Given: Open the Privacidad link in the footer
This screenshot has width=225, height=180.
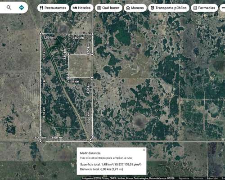Looking at the screenshot, I should [212, 178].
